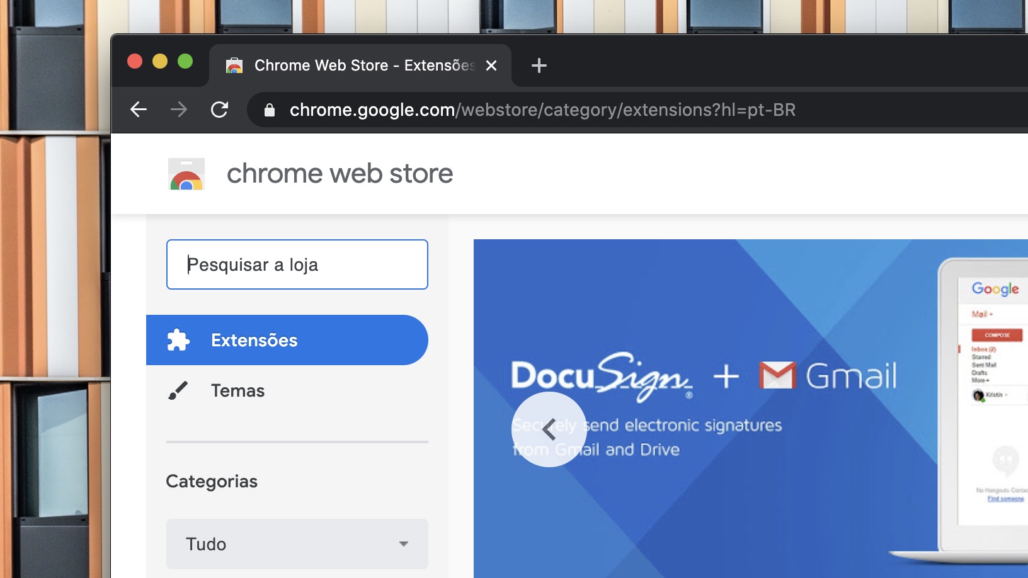Image resolution: width=1028 pixels, height=578 pixels.
Task: Select the Chrome Web Store – Extensões tab
Action: tap(360, 65)
